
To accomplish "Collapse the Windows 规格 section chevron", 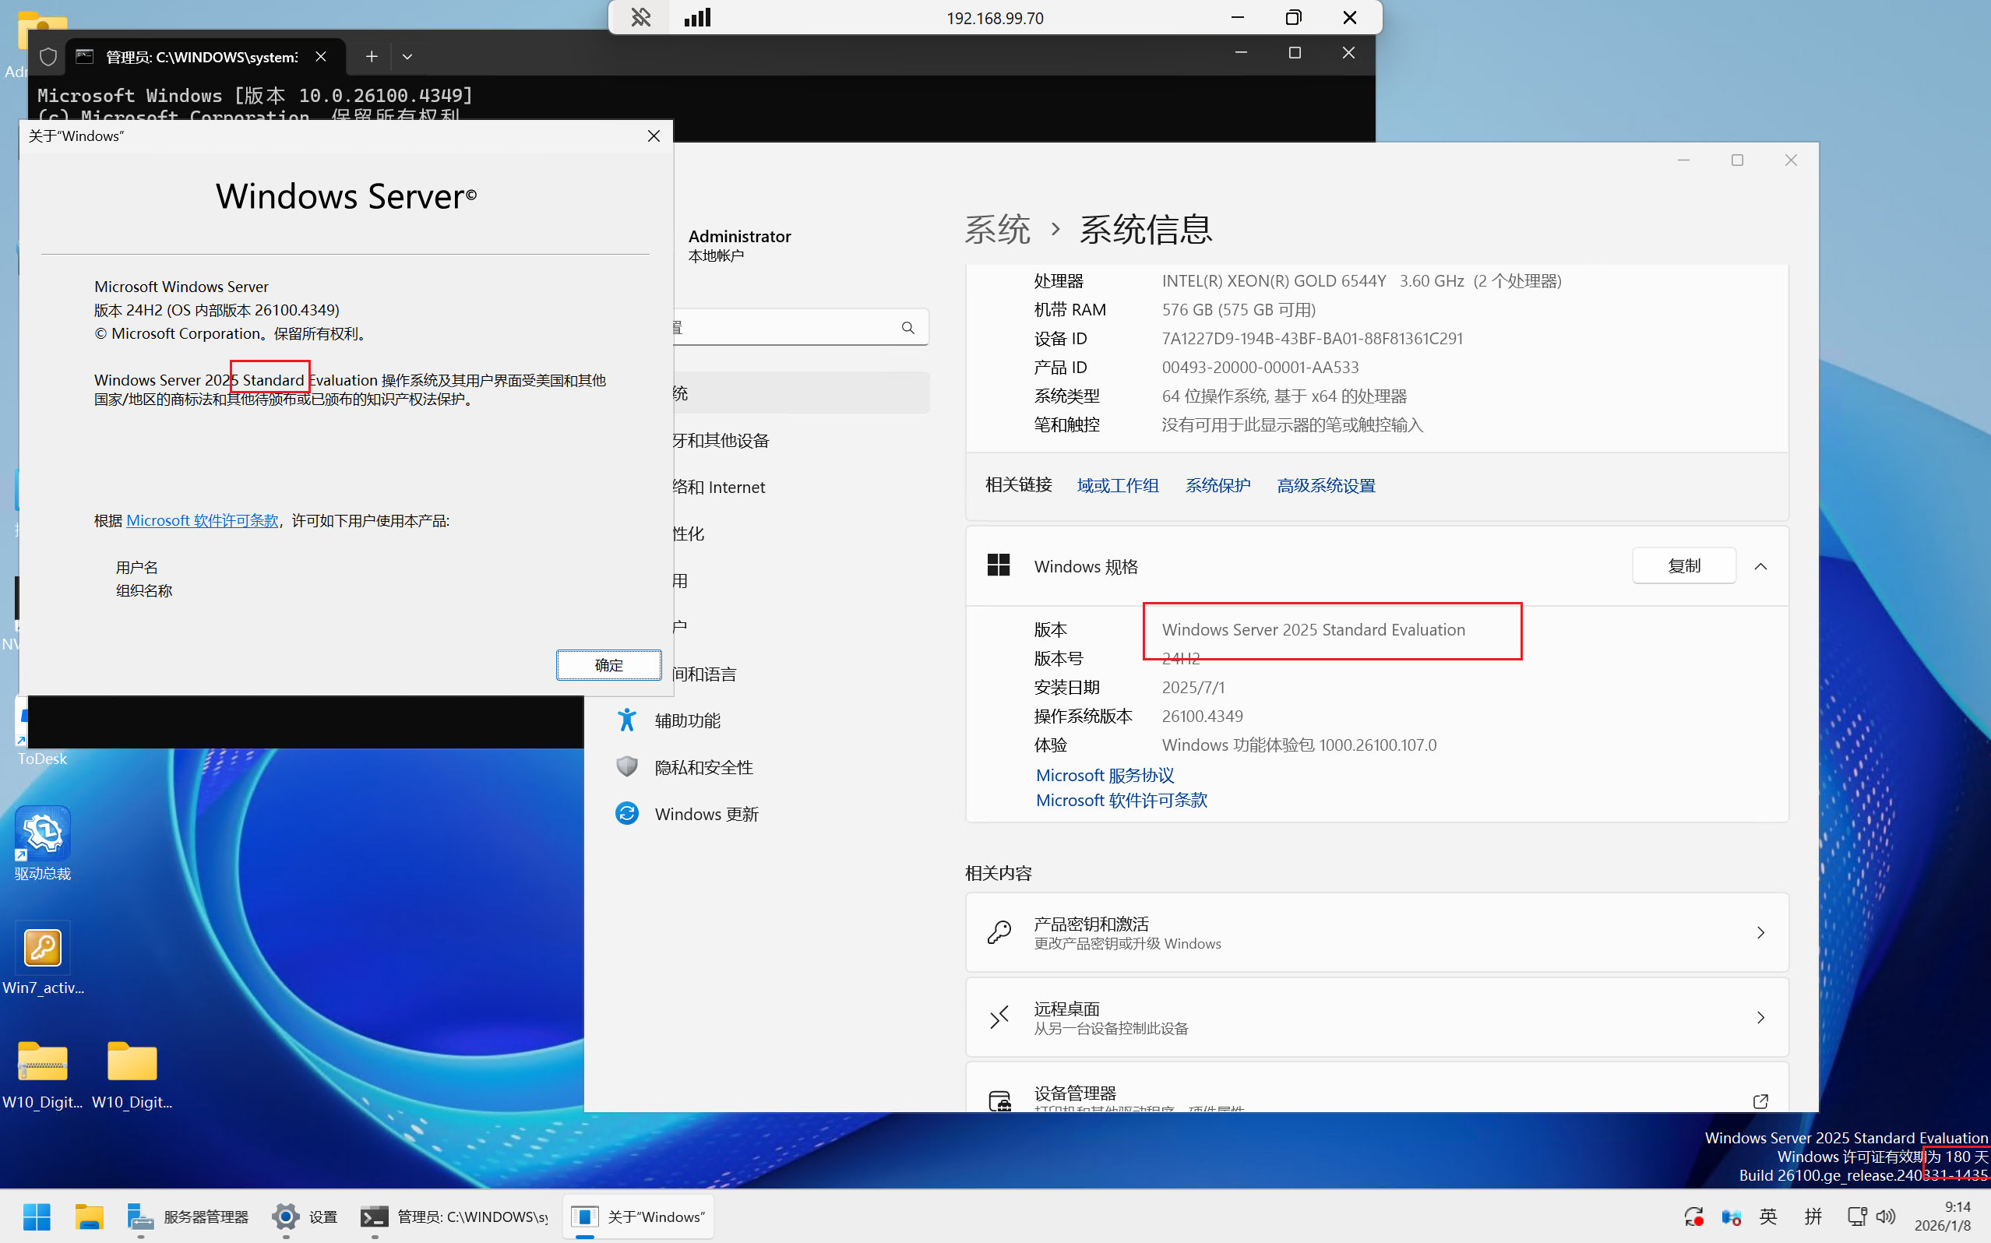I will [x=1760, y=566].
